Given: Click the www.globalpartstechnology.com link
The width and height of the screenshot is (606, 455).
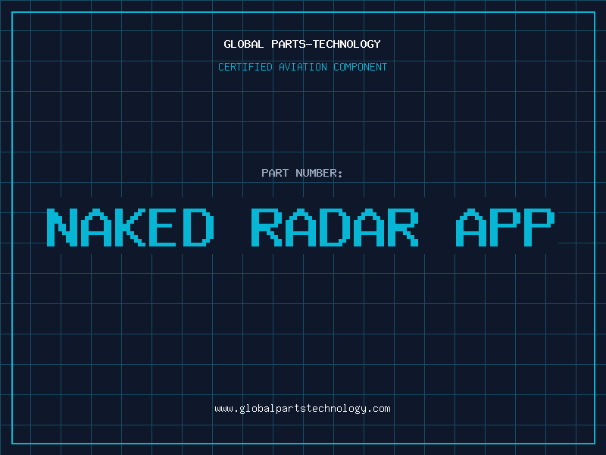Looking at the screenshot, I should (x=302, y=409).
